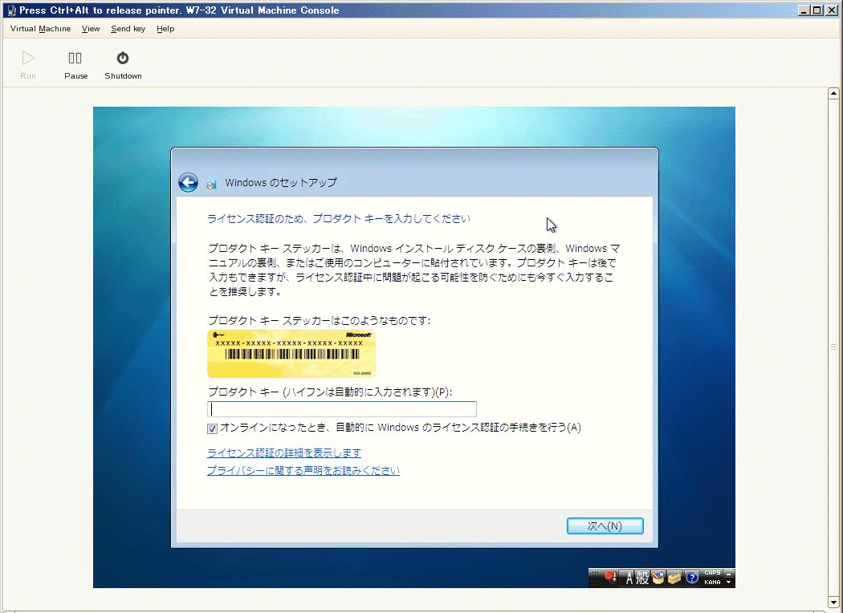
Task: Click the heading ライセンス認証のため、プロダクト キーを入力してください
Action: (339, 219)
